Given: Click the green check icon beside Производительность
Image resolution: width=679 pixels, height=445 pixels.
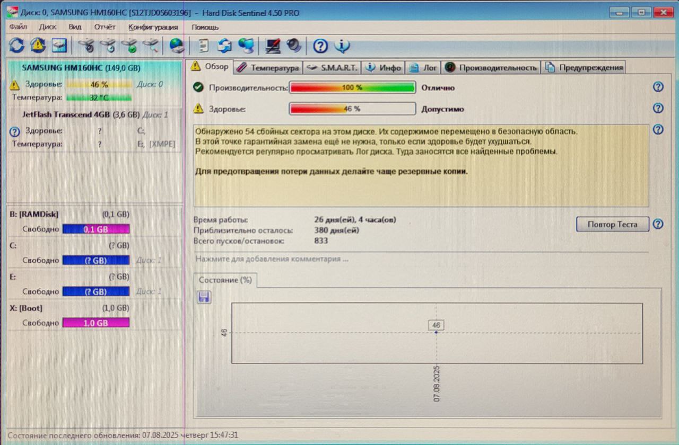Looking at the screenshot, I should coord(198,87).
